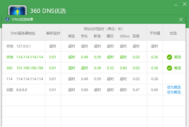The width and height of the screenshot is (189, 127).
Task: Click the green checkmark beside 首选
Action: click(169, 57)
